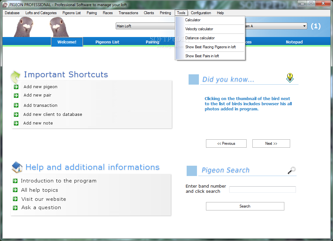Click the left pigeon photo in the header
This screenshot has width=333, height=241.
24,27
